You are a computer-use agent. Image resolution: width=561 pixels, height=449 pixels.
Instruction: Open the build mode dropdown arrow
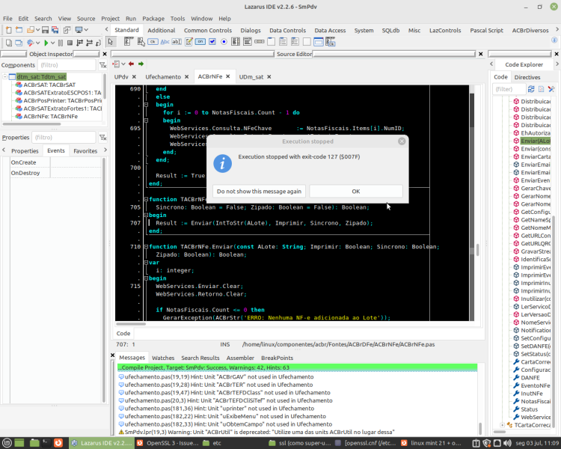pos(37,43)
